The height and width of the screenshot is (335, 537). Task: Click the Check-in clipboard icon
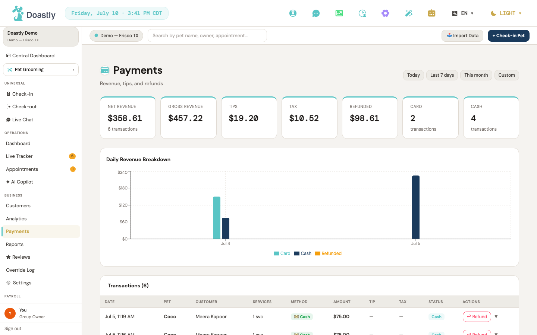(8, 94)
